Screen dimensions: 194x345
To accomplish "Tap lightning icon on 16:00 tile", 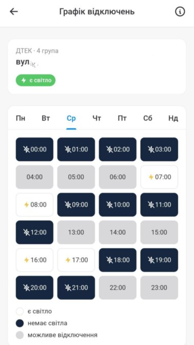I will click(26, 260).
